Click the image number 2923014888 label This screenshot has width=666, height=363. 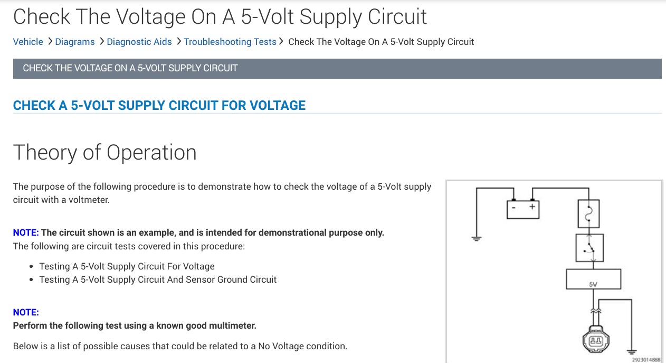pyautogui.click(x=646, y=359)
